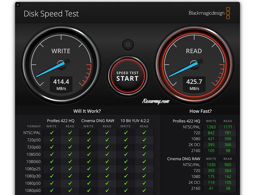Click Cinema DNG RAW write checkmark for 720p50
The width and height of the screenshot is (255, 195).
(89, 140)
